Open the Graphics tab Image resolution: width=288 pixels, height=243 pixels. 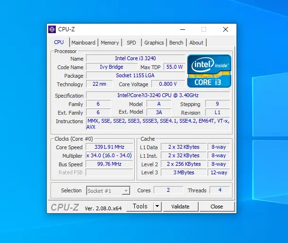tap(154, 43)
